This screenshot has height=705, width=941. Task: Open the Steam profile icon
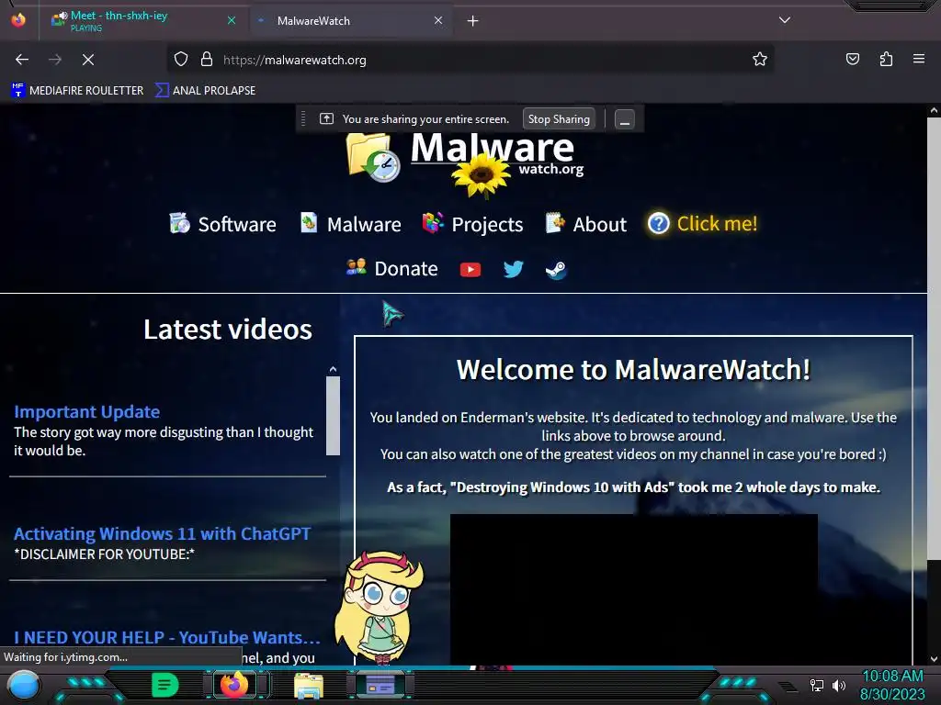pyautogui.click(x=556, y=270)
